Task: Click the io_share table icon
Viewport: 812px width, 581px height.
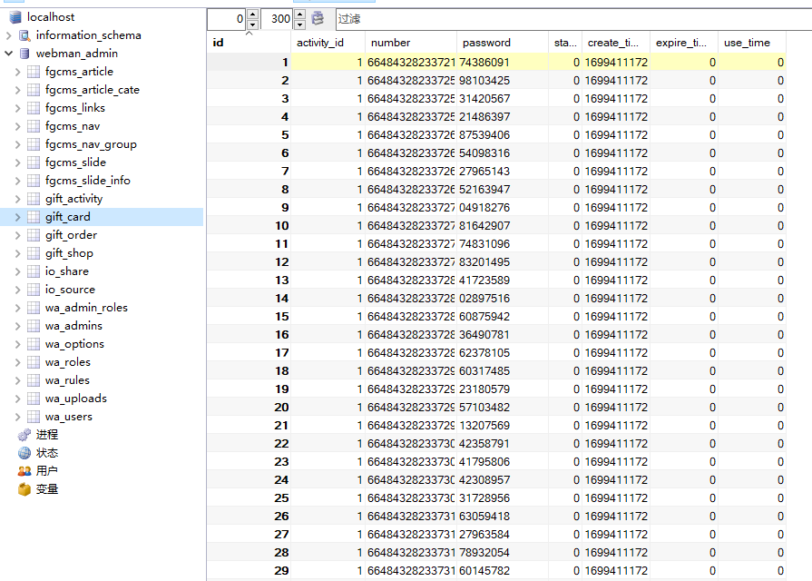Action: (x=34, y=271)
